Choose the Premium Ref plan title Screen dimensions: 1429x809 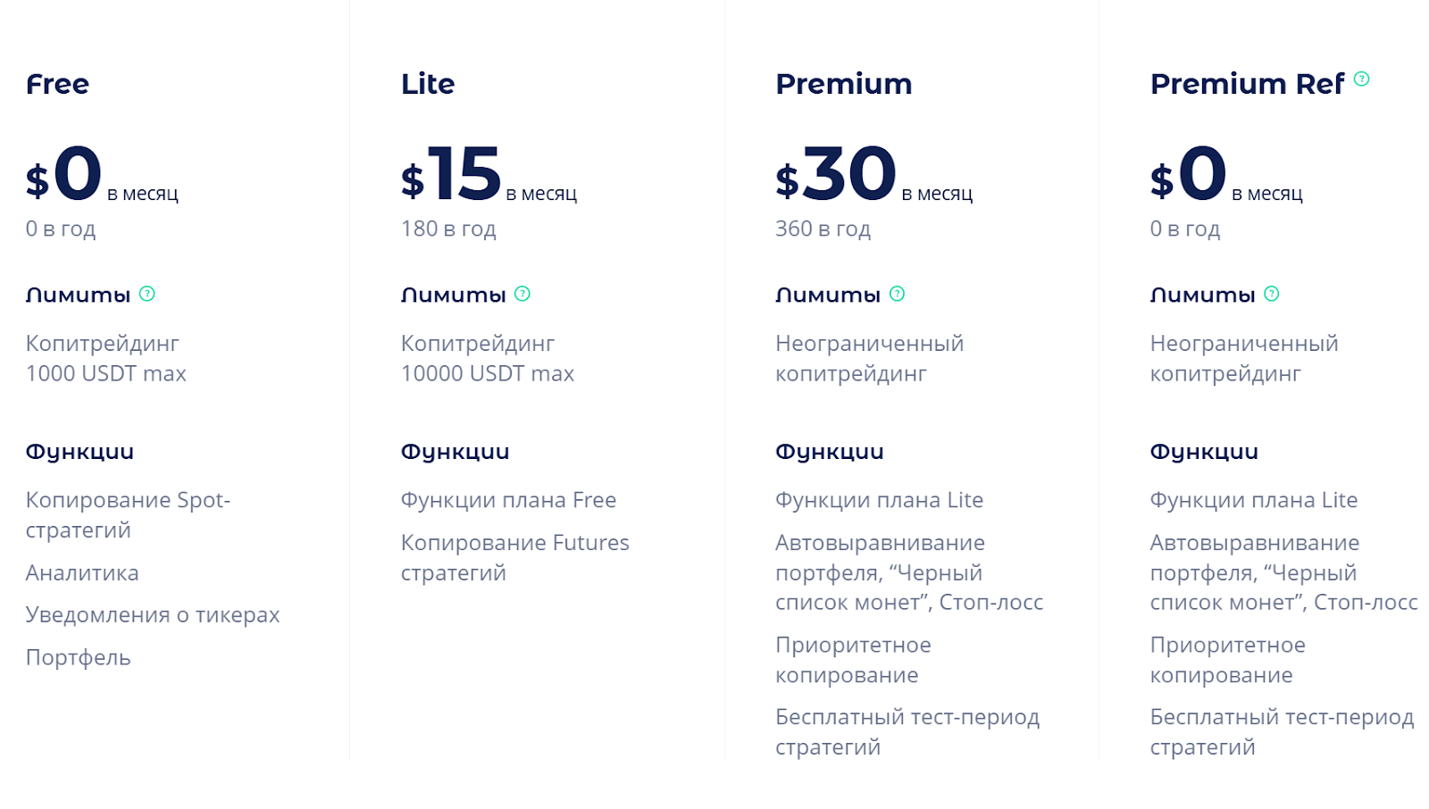point(1247,84)
